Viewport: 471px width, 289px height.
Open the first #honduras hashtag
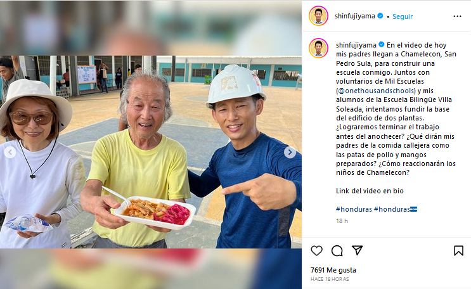pos(354,209)
